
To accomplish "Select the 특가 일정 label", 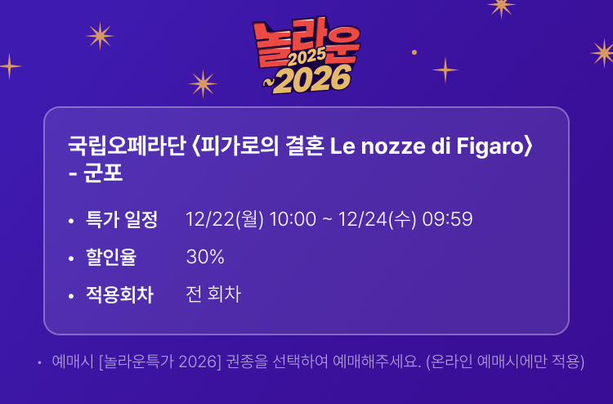I will tap(122, 220).
